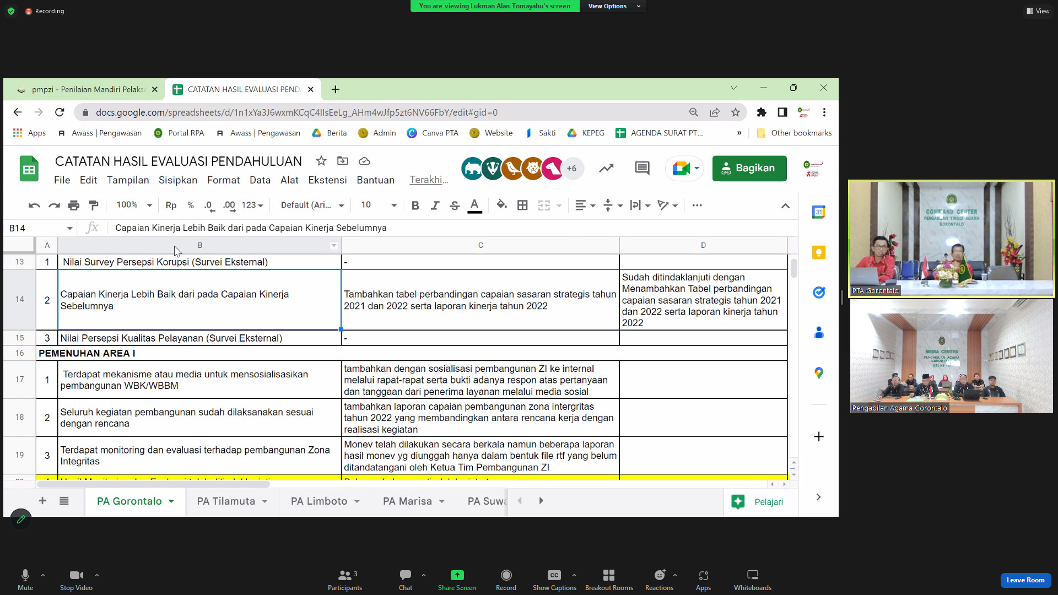
Task: Expand the font size 10 dropdown
Action: [393, 205]
